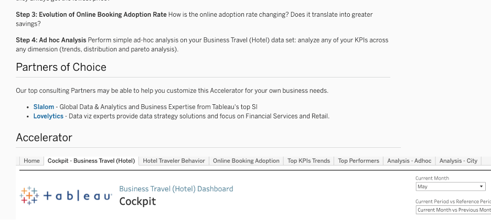Click the Partners of Choice heading
The height and width of the screenshot is (220, 491).
tap(61, 67)
